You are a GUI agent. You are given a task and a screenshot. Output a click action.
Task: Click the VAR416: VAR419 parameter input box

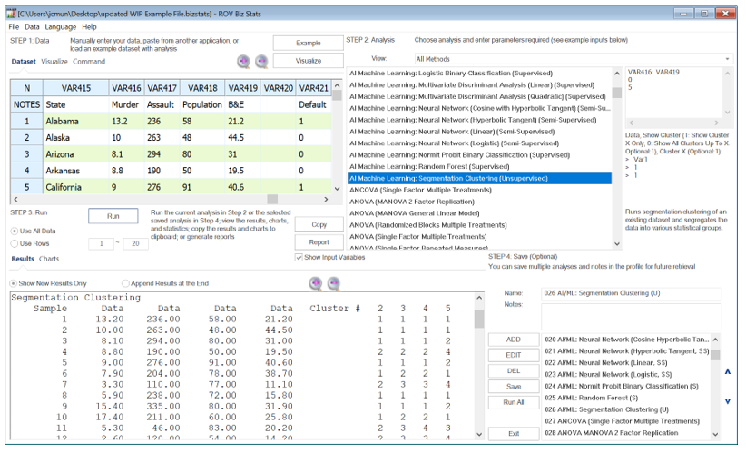coord(675,93)
